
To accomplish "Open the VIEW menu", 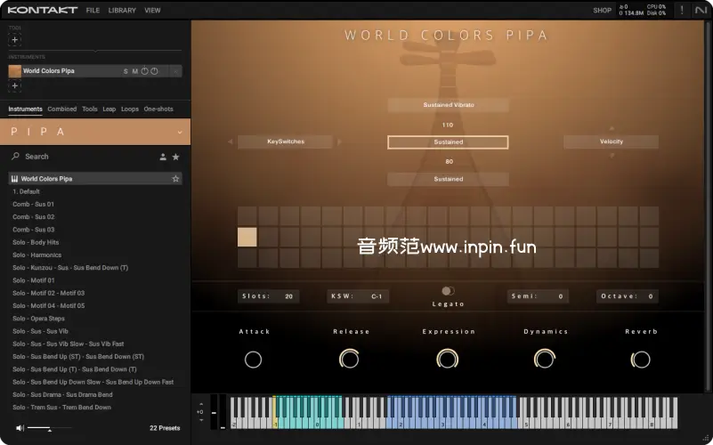I will (152, 10).
